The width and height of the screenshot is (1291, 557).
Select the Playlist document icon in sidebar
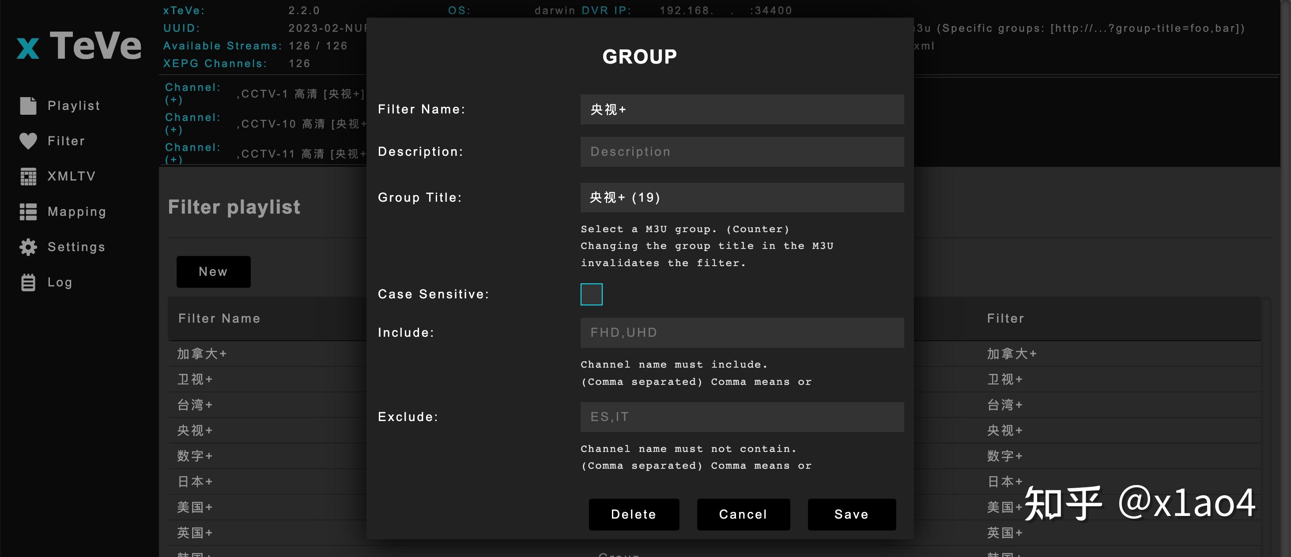click(x=29, y=105)
